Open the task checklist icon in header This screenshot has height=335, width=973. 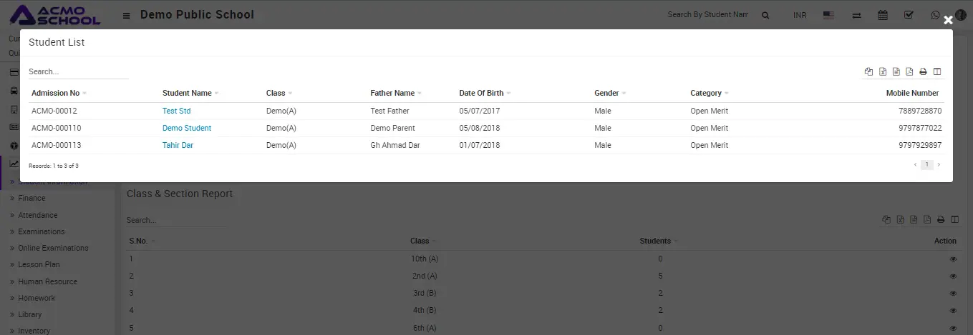click(x=909, y=15)
